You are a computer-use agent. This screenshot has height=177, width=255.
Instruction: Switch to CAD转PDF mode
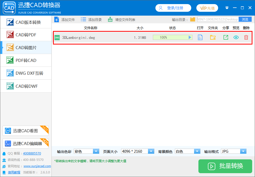(26, 35)
